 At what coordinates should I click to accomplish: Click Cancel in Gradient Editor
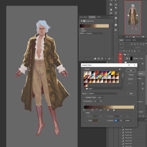[x=131, y=75]
